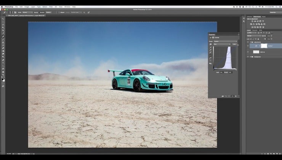Select the Crop tool
The width and height of the screenshot is (282, 160).
point(3,30)
